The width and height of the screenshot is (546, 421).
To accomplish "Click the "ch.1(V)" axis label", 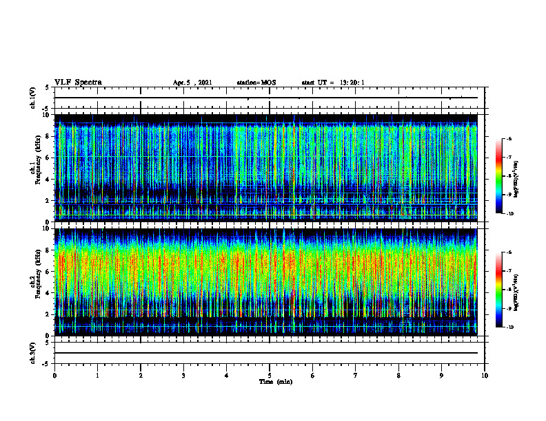I will [x=33, y=98].
